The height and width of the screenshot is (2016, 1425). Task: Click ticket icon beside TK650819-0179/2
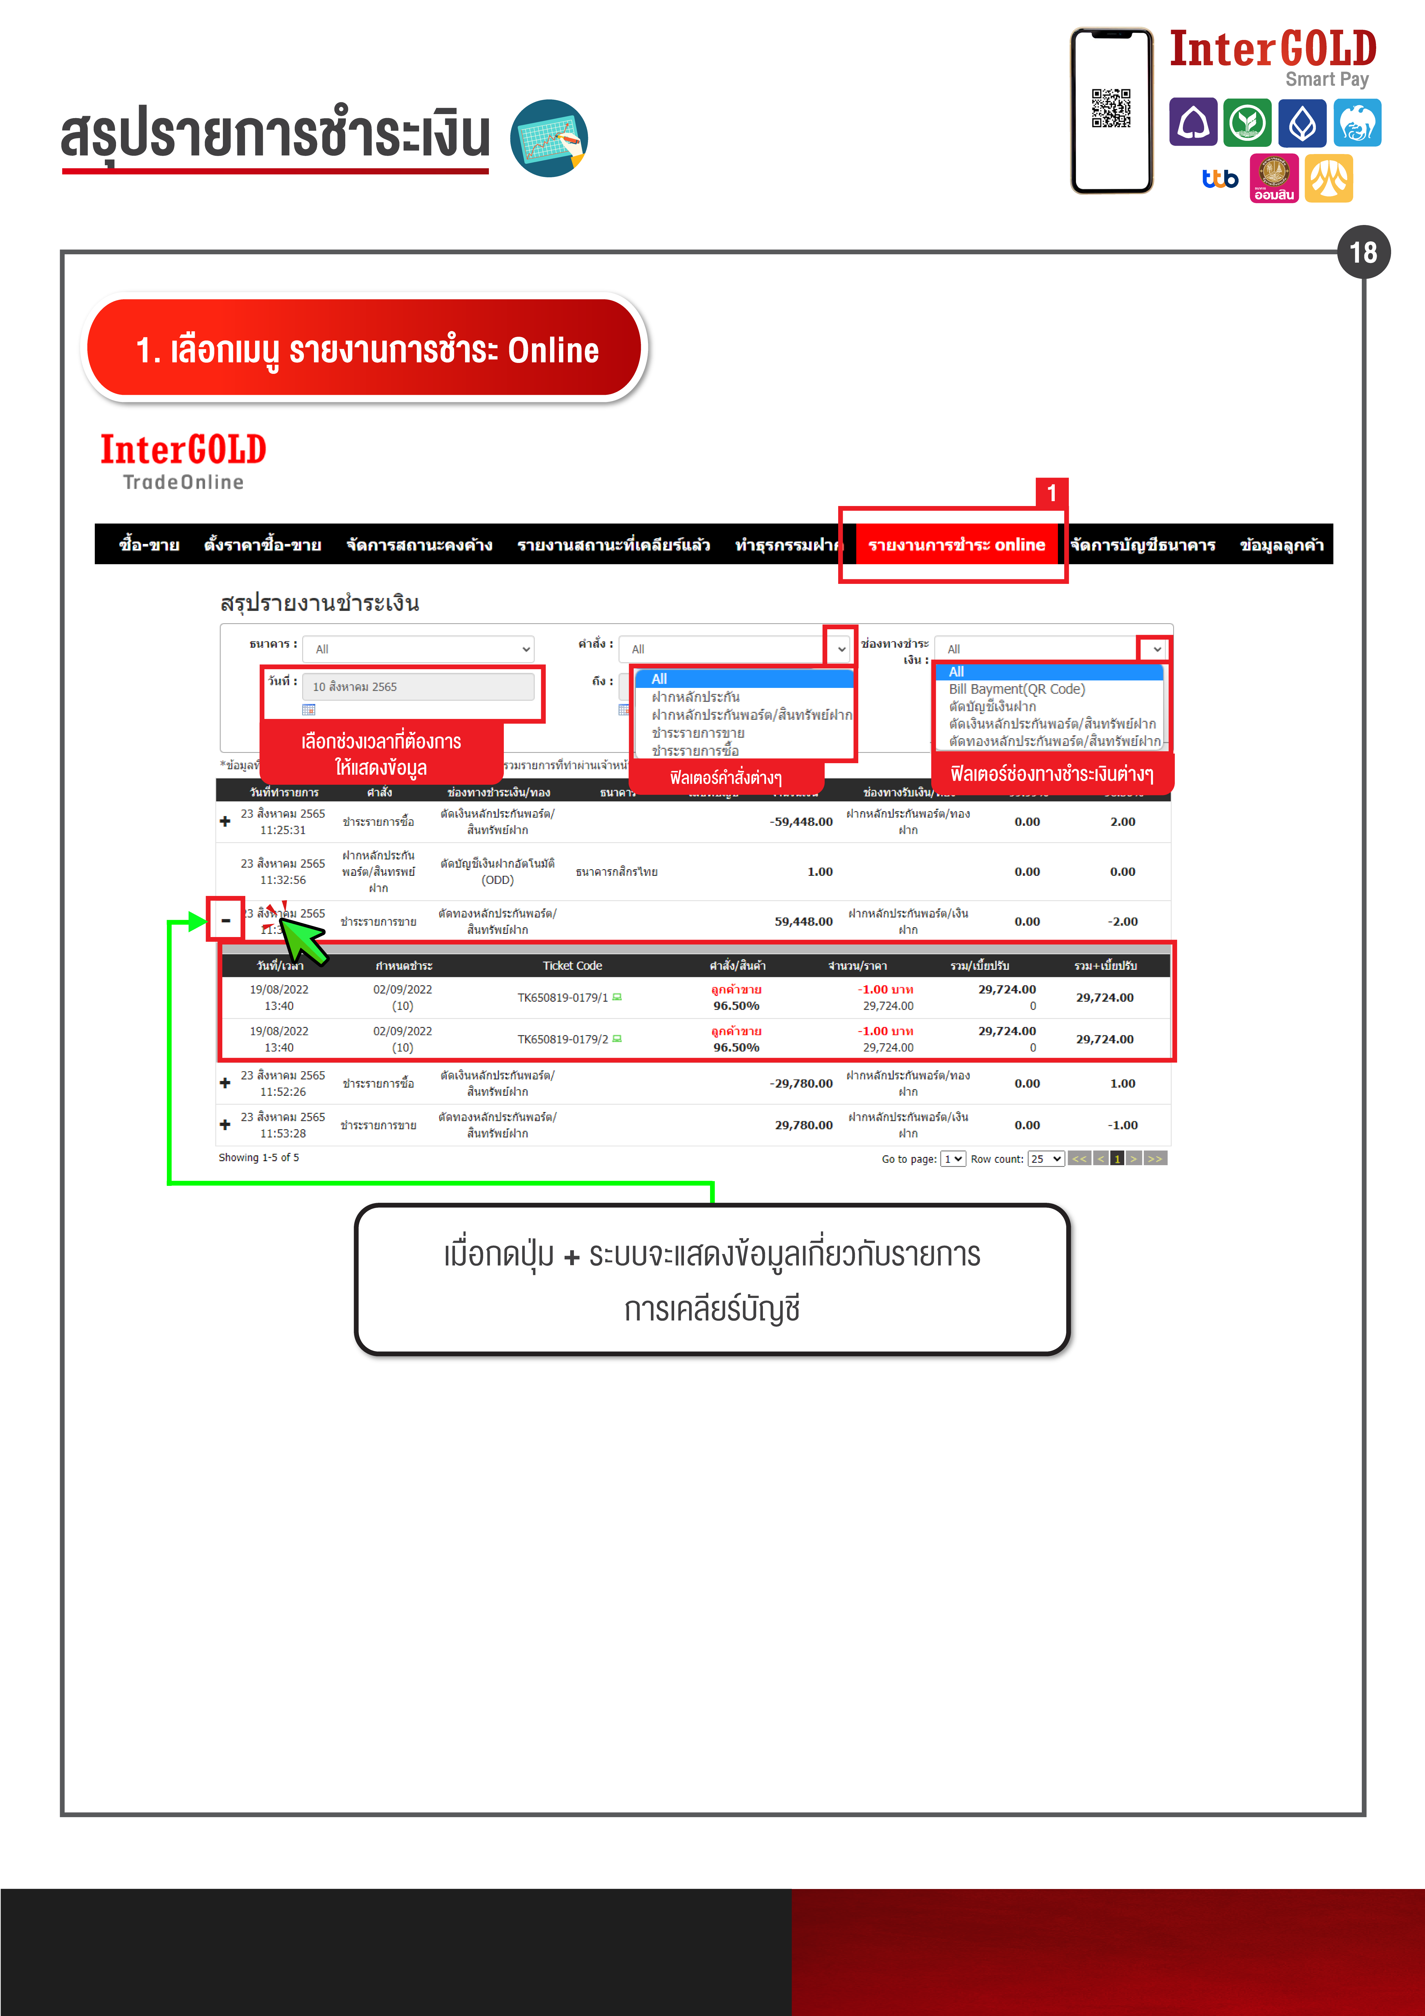click(x=617, y=1039)
